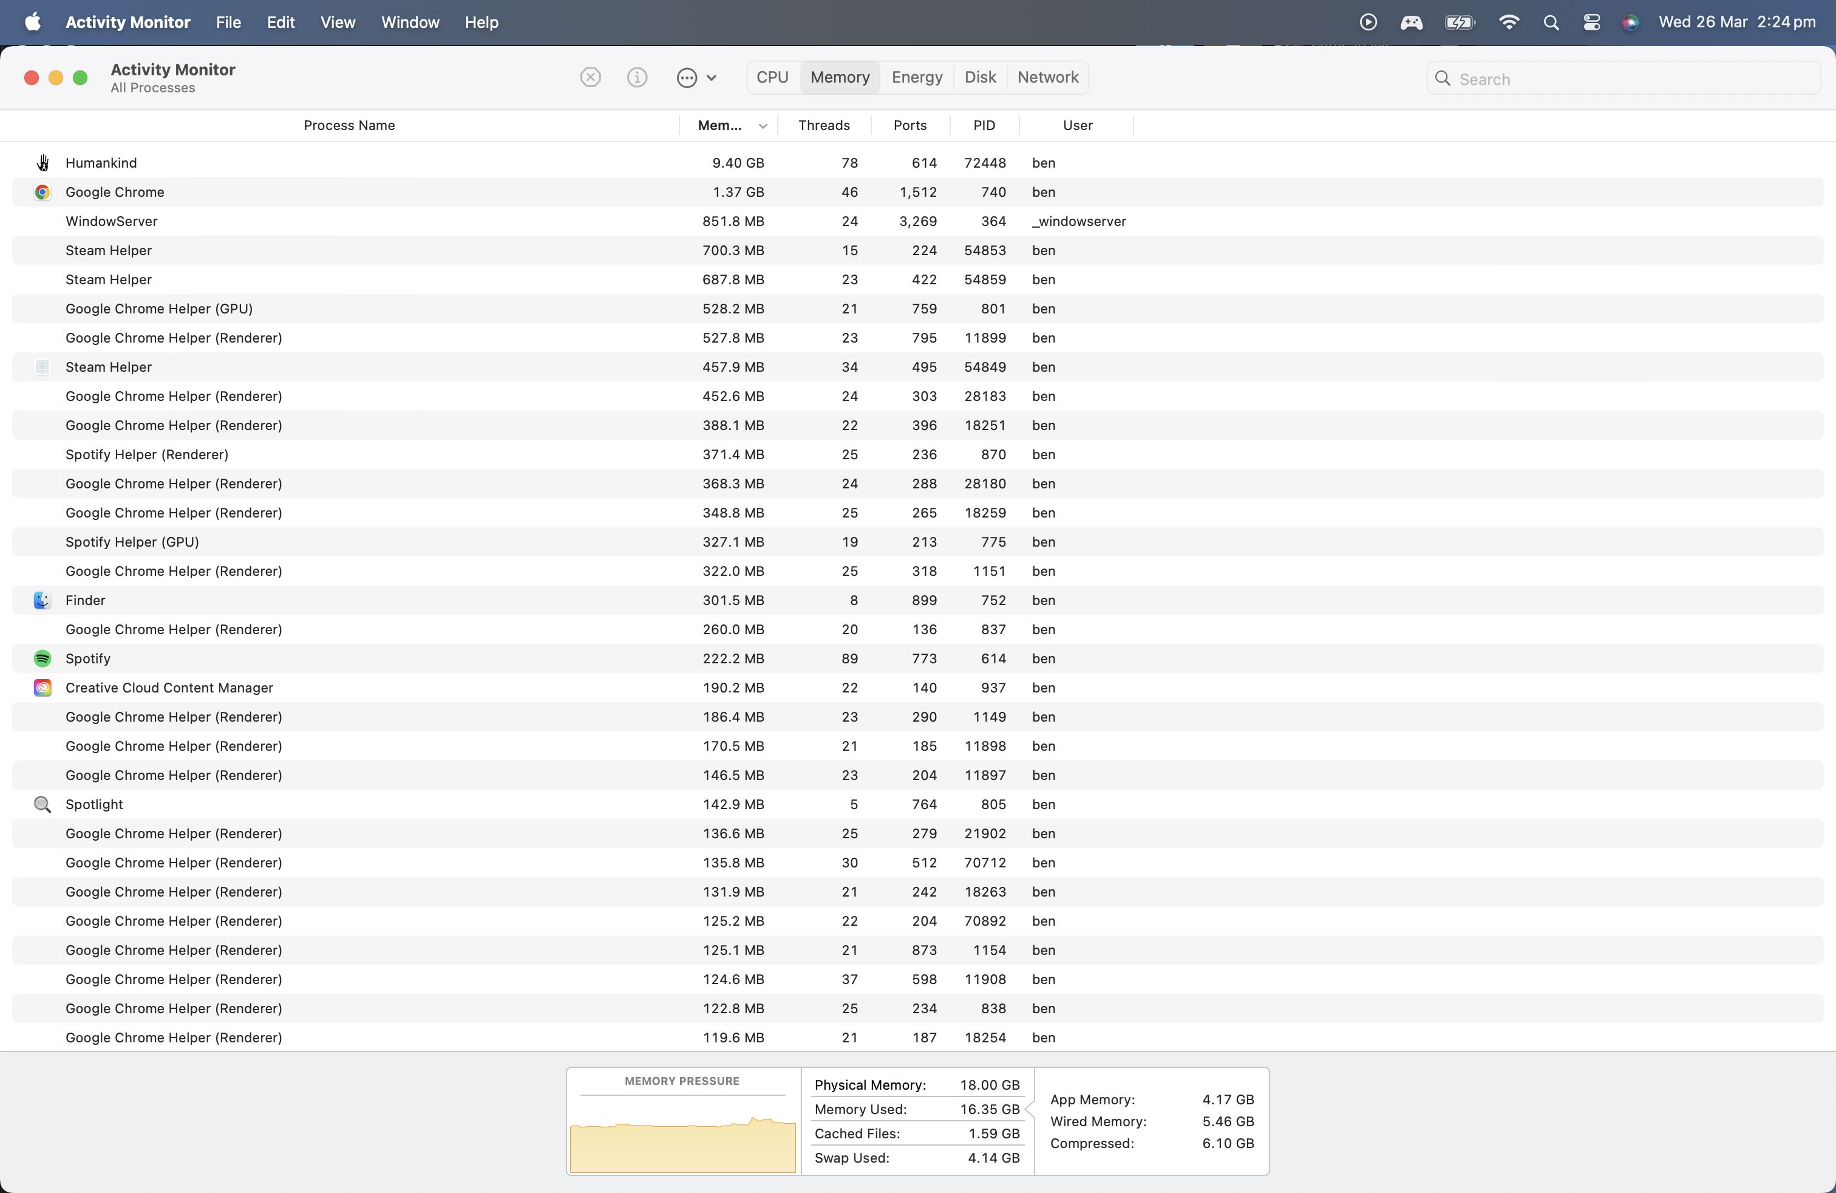Click Memory Used 16.35 GB value

point(990,1109)
